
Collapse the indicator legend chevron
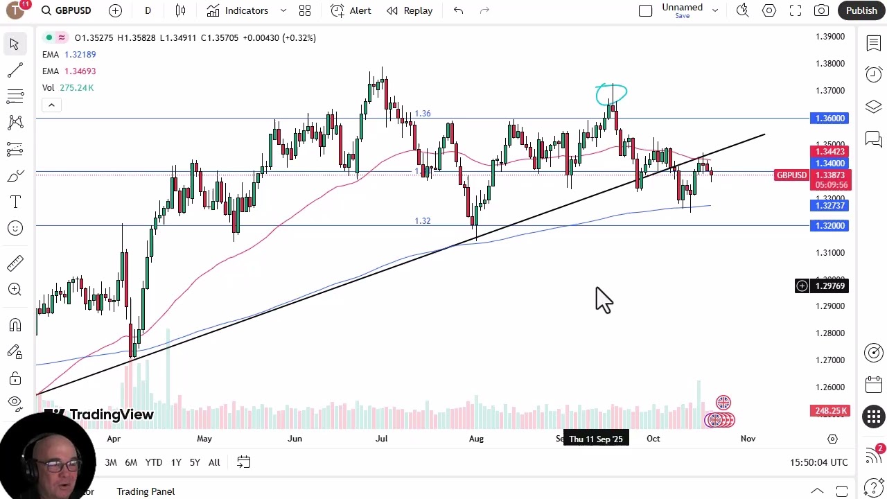coord(51,105)
